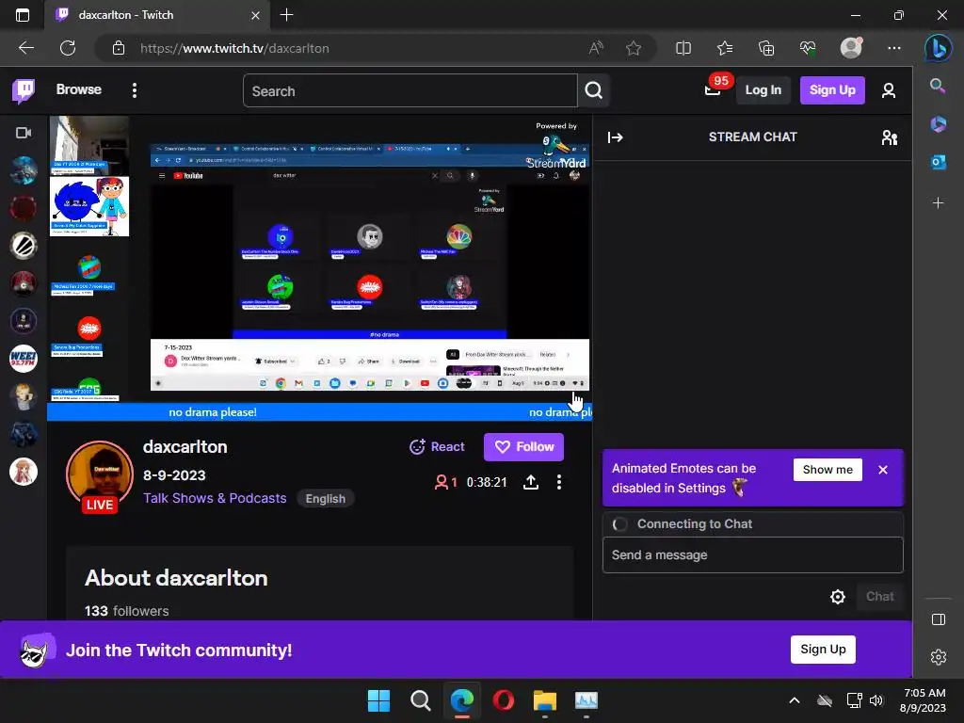The height and width of the screenshot is (723, 964).
Task: Open Edge sidebar settings gear
Action: [938, 657]
